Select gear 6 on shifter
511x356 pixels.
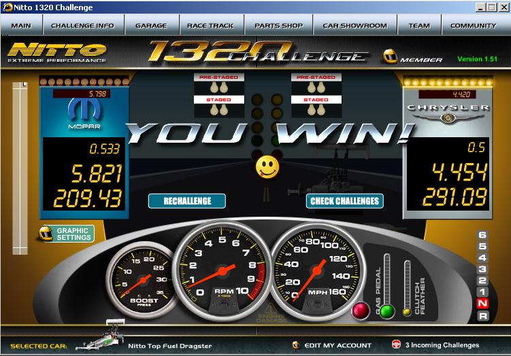482,235
